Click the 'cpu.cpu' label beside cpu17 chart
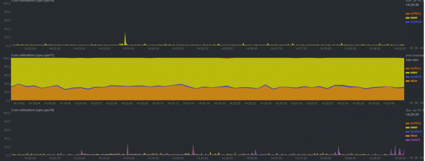Screen dimensions: 425x161 412,60
